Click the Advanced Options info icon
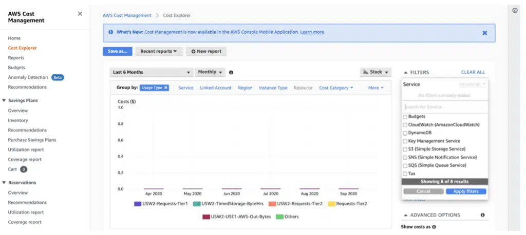The image size is (526, 235). 482,215
